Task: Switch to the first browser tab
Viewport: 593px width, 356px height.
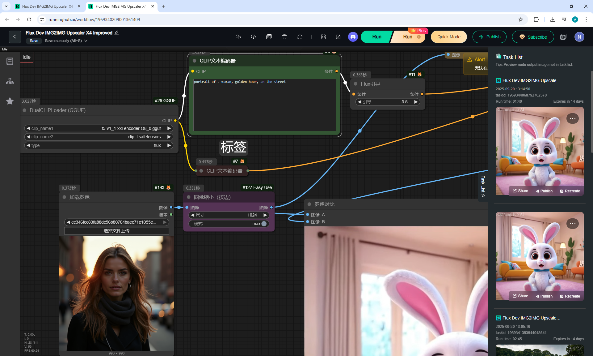Action: tap(47, 6)
